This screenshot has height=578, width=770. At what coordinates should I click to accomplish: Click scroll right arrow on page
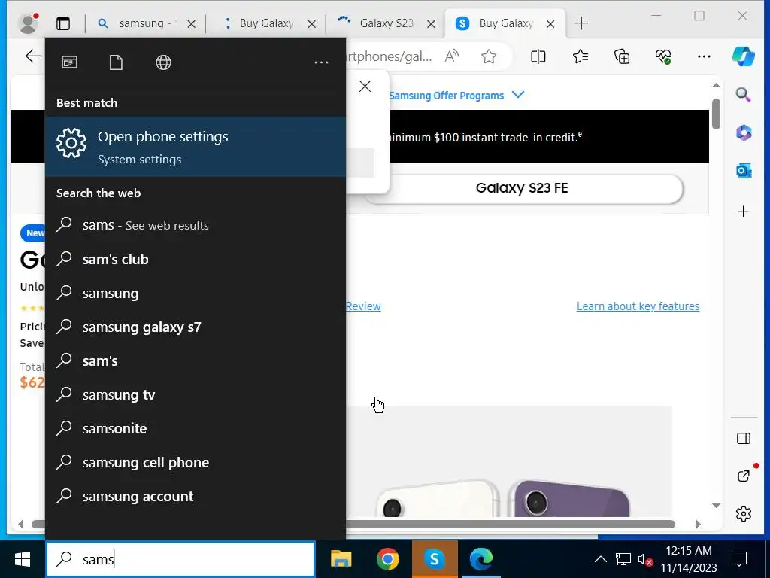click(x=699, y=525)
